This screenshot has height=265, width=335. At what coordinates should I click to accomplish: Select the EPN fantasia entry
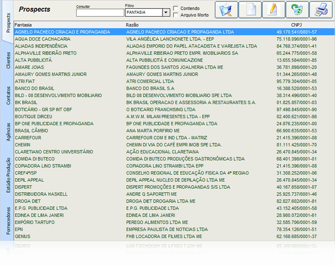click(19, 230)
